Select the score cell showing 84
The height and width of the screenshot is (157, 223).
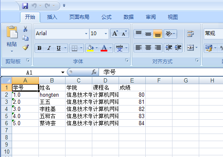pyautogui.click(x=132, y=123)
